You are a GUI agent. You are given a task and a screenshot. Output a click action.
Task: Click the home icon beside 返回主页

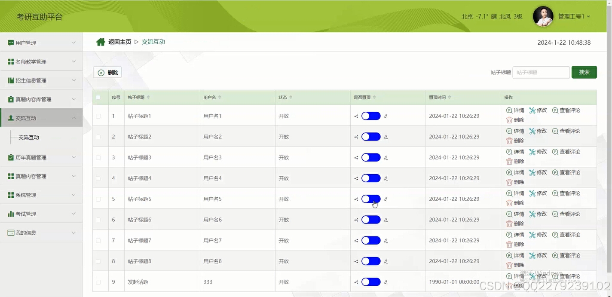[100, 42]
